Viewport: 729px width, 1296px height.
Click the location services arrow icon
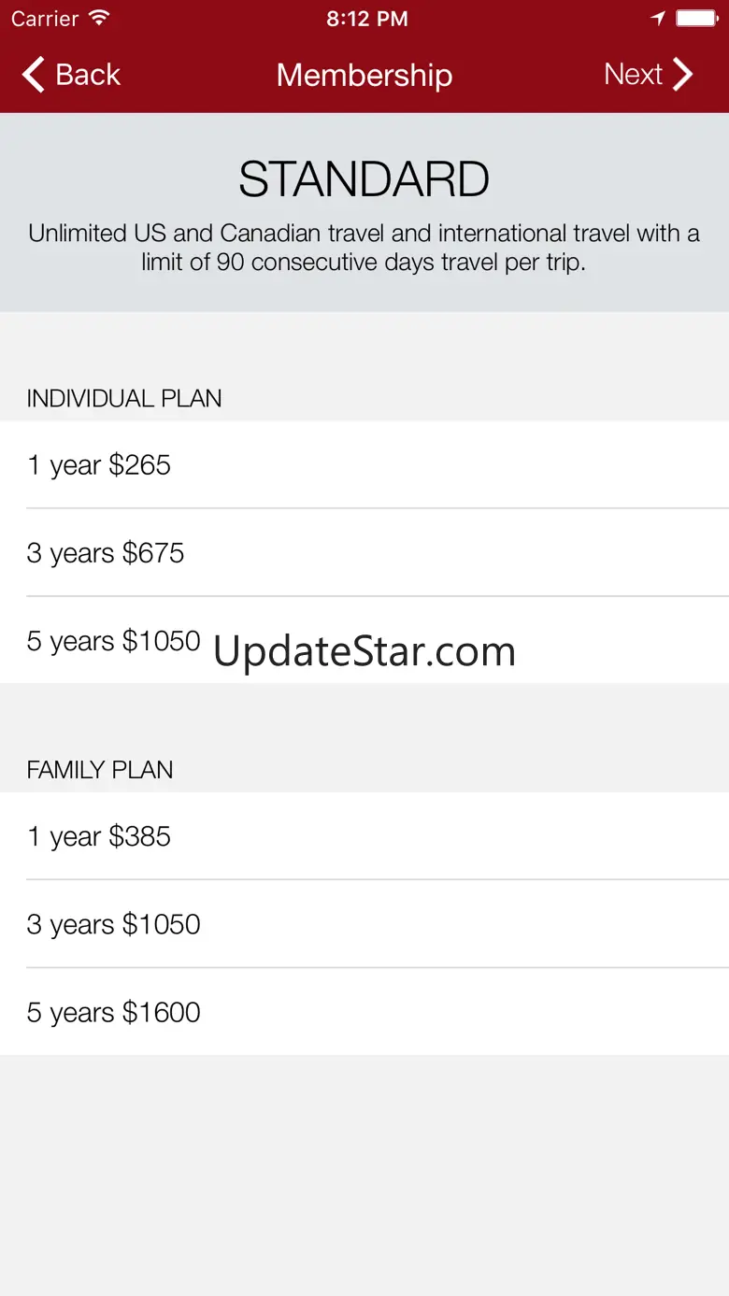(x=659, y=19)
